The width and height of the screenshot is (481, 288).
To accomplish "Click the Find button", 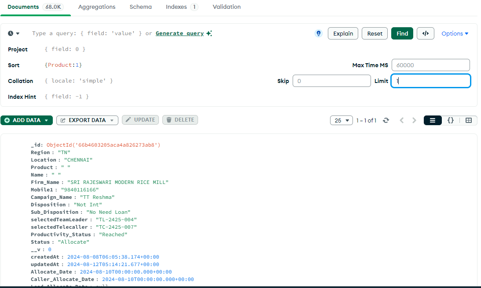I will click(402, 33).
